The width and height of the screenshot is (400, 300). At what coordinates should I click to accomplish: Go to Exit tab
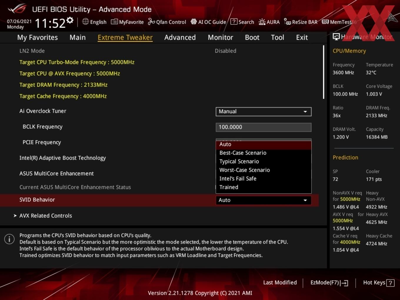coord(302,37)
